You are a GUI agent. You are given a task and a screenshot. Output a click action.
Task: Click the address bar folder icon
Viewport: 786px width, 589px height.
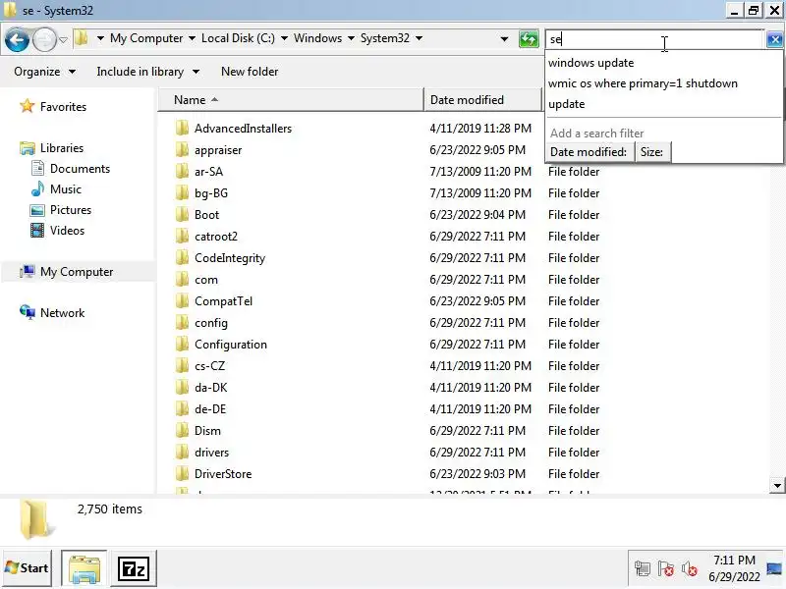(82, 38)
